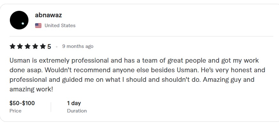Click the abnawaz username
The height and width of the screenshot is (124, 279).
tap(49, 15)
